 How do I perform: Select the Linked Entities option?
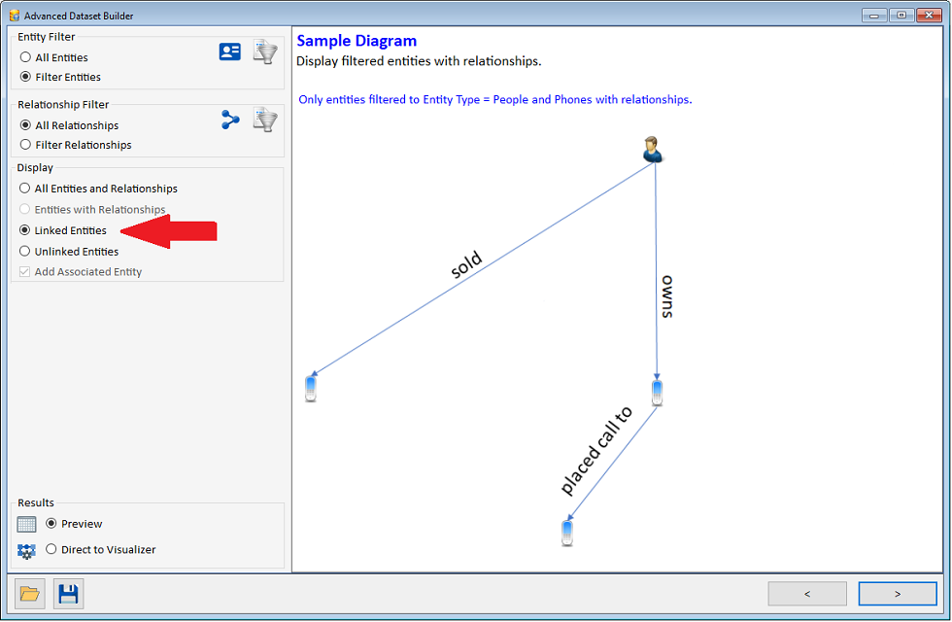click(26, 230)
